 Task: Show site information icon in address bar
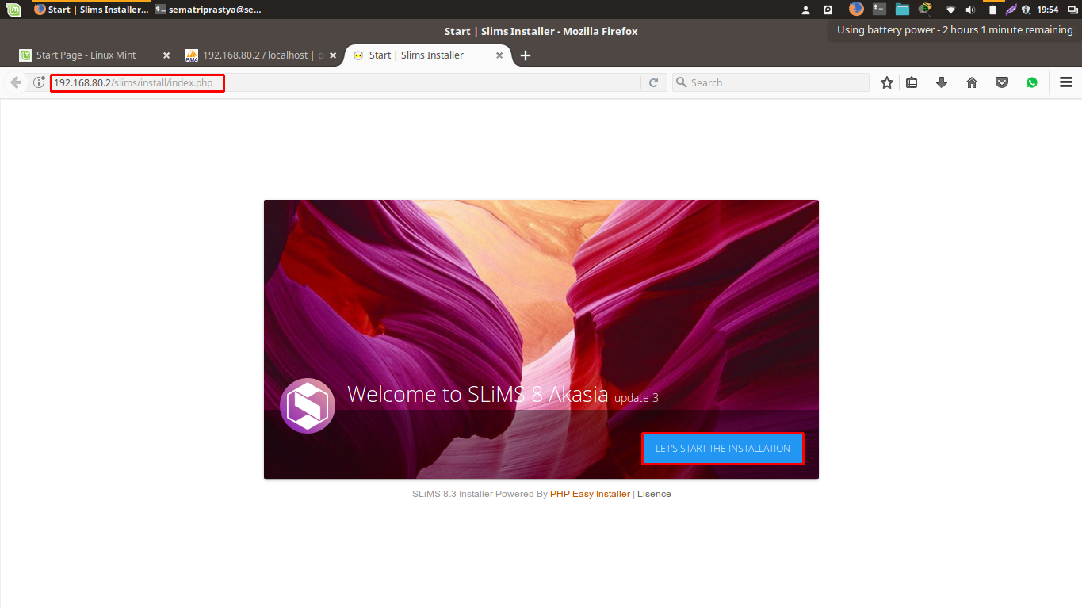39,82
